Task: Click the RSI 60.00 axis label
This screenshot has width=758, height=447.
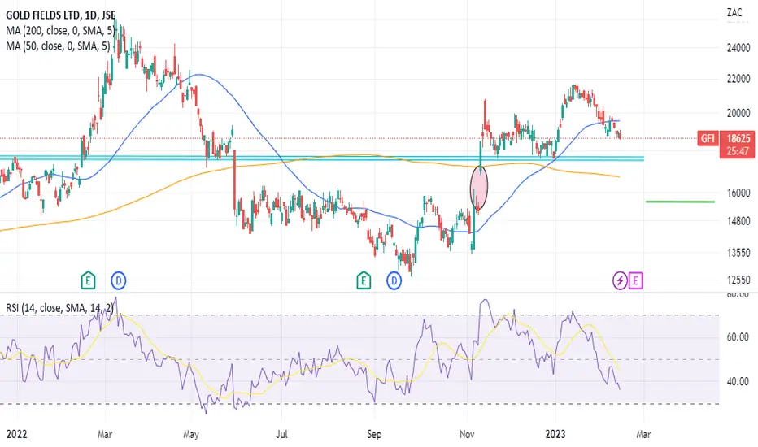Action: click(x=738, y=336)
